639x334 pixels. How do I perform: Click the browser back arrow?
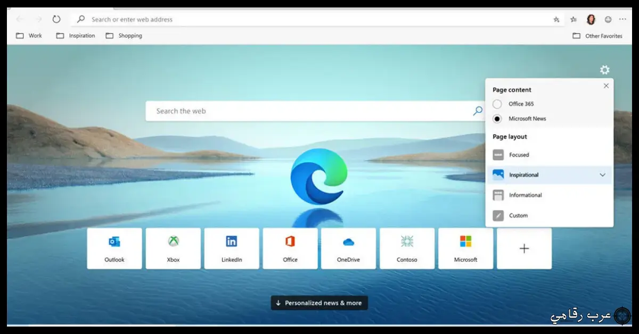(20, 19)
